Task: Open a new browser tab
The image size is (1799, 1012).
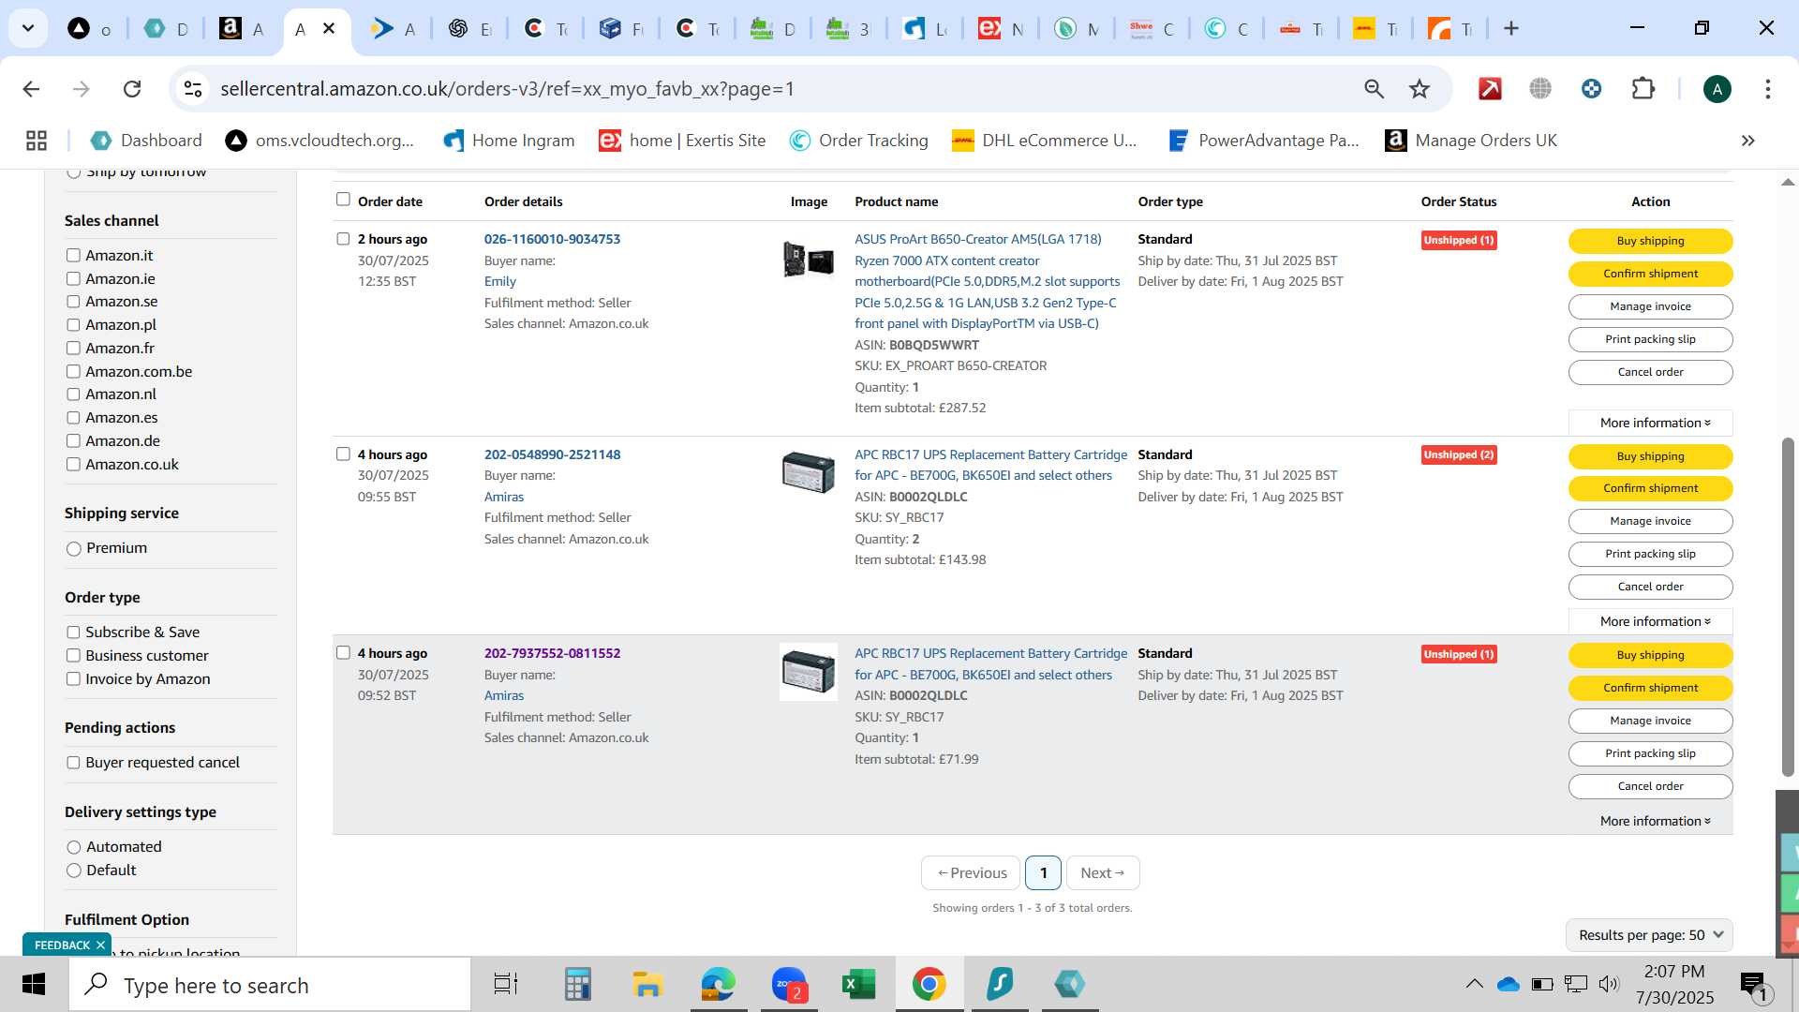Action: (1510, 29)
